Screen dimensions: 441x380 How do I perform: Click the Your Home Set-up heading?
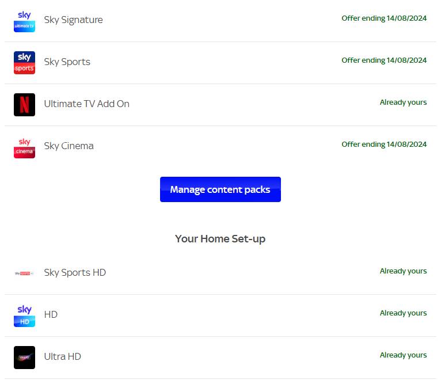click(x=220, y=239)
